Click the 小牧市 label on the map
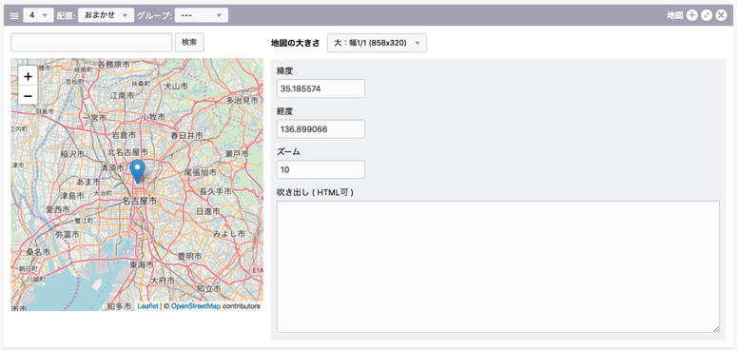 tap(154, 116)
